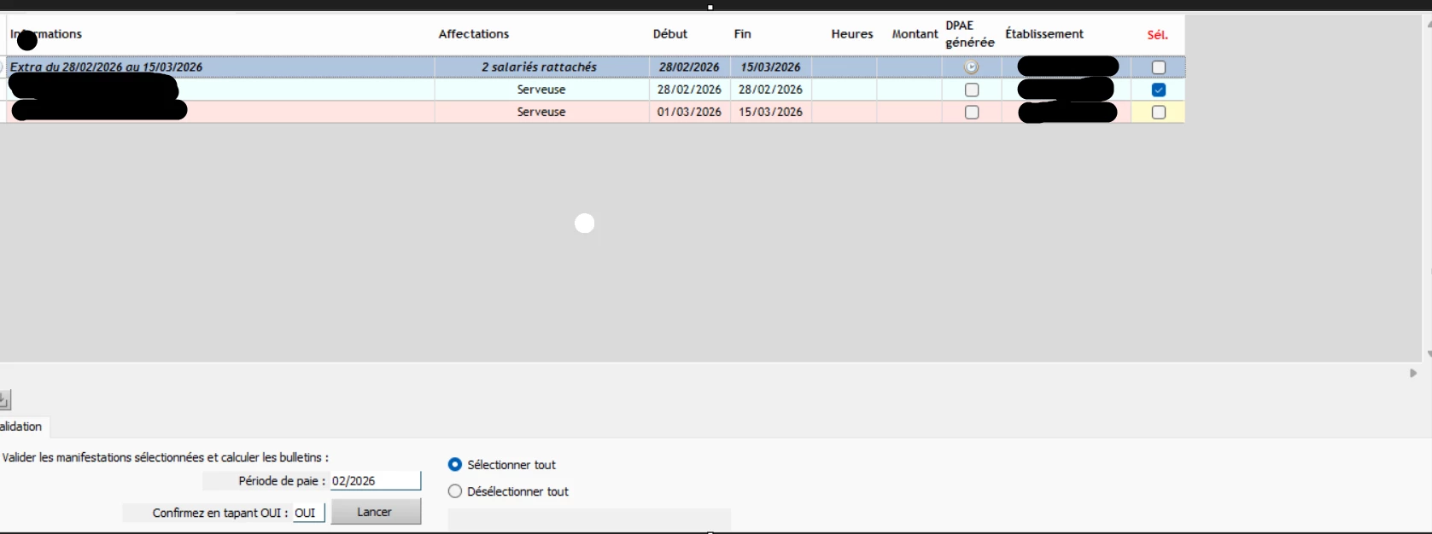The height and width of the screenshot is (534, 1432).
Task: Sort by the Début column header
Action: click(670, 34)
